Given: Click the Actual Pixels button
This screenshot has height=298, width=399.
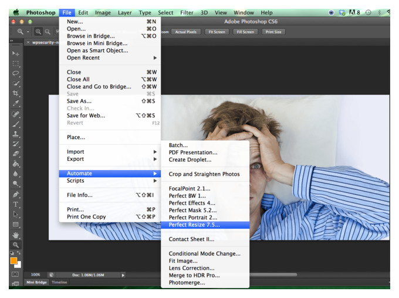Looking at the screenshot, I should [x=186, y=32].
